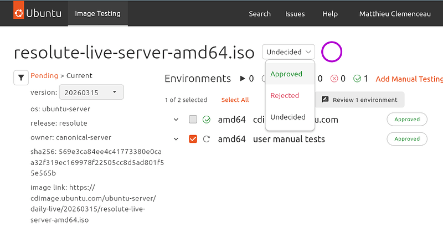Image resolution: width=443 pixels, height=227 pixels.
Task: Choose Approved from the status menu
Action: pos(290,74)
